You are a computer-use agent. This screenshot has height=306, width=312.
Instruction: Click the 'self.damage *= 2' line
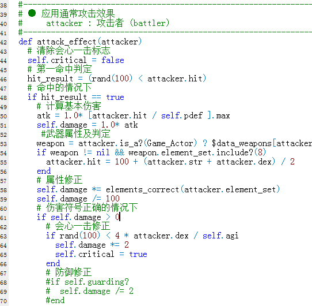[x=92, y=245]
